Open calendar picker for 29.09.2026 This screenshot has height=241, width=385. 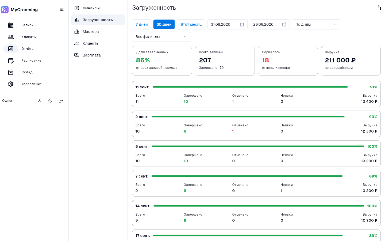pyautogui.click(x=284, y=24)
